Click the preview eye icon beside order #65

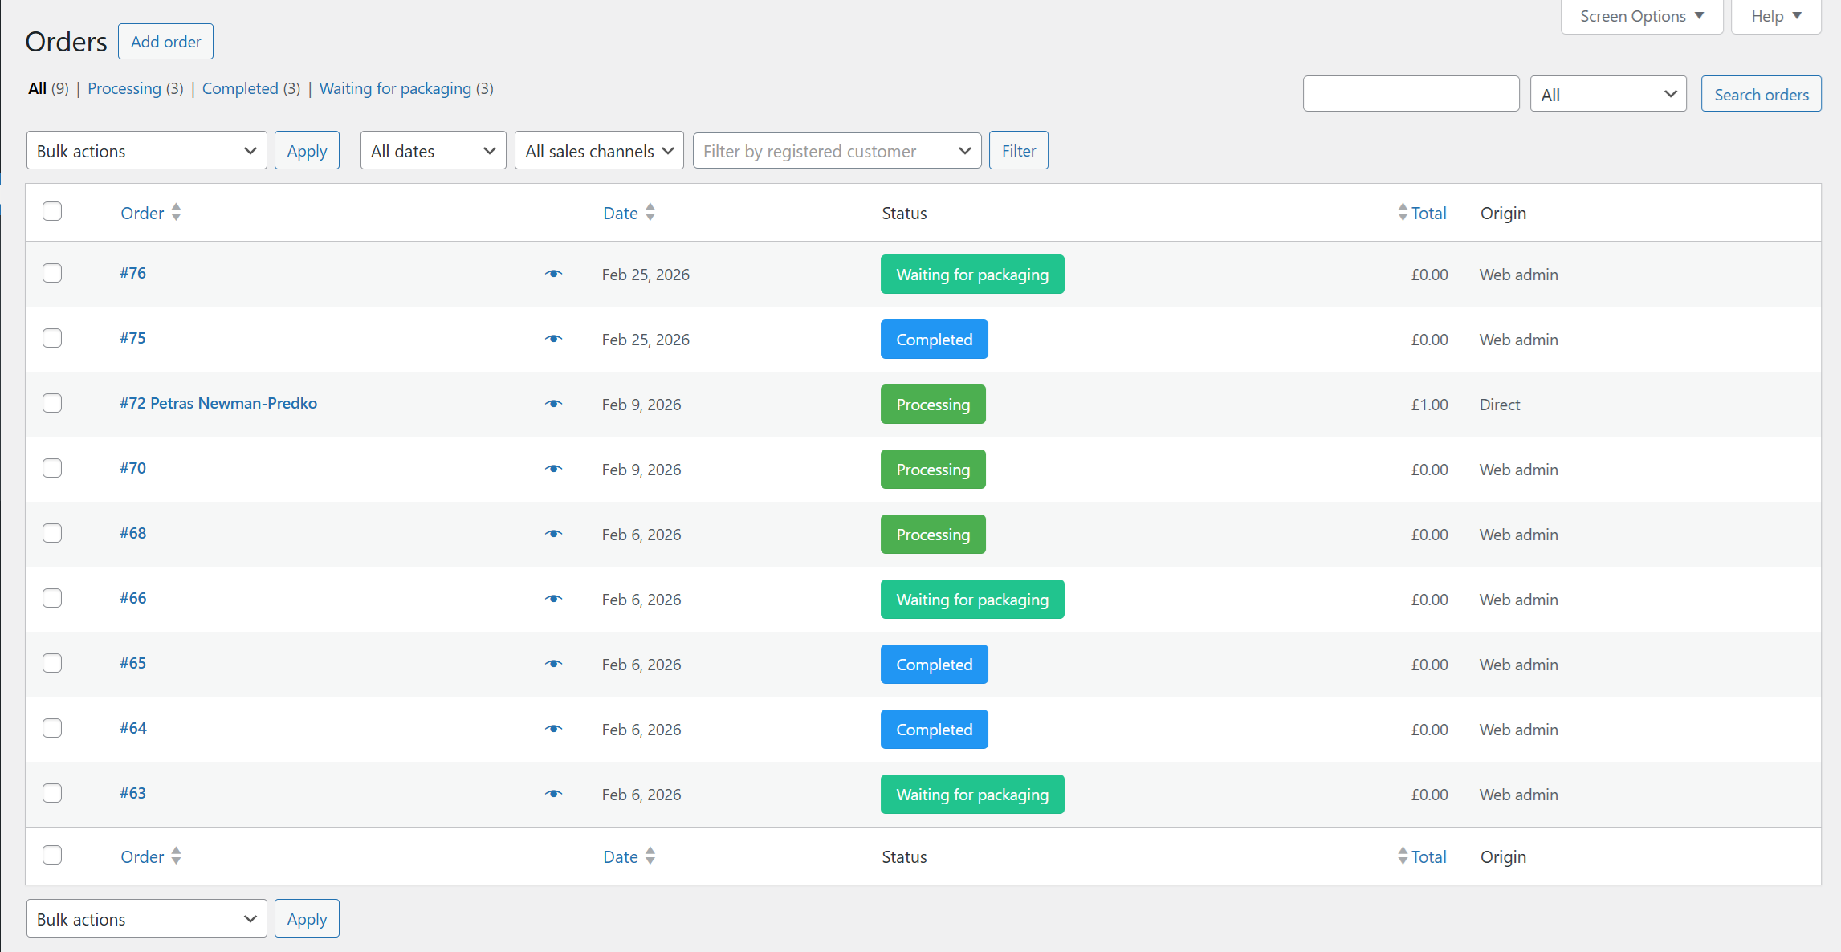(x=554, y=664)
